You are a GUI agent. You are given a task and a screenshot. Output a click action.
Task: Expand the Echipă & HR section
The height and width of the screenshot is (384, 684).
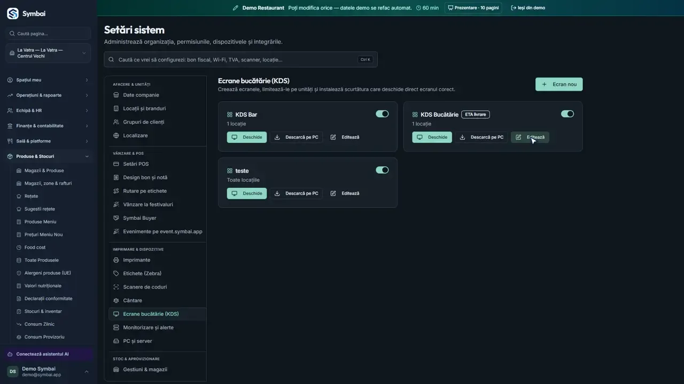tap(48, 110)
